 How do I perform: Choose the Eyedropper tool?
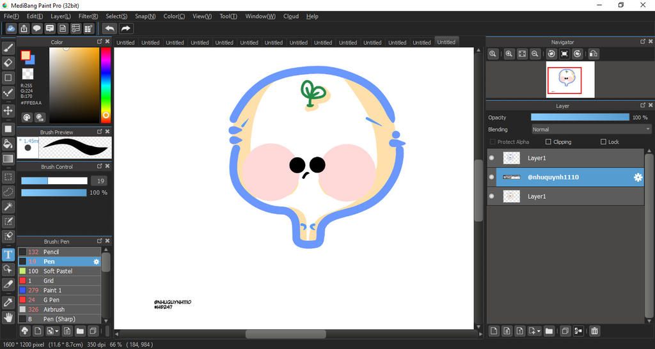(8, 302)
